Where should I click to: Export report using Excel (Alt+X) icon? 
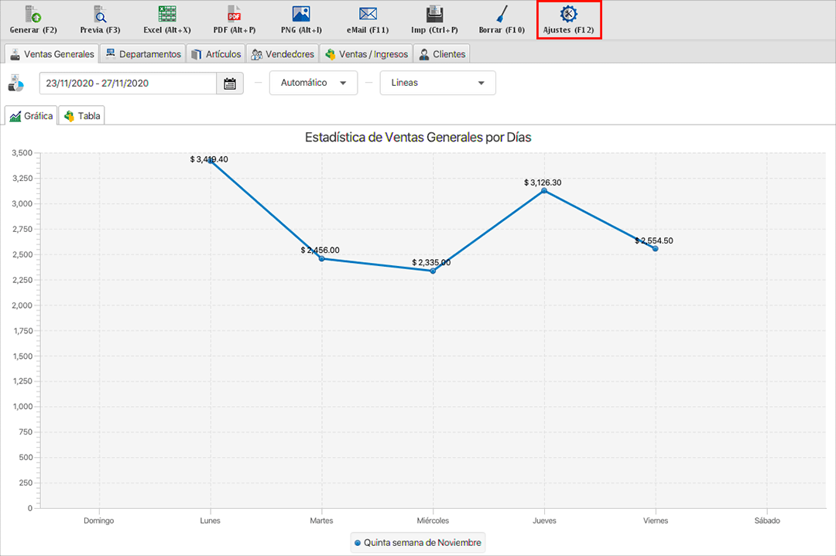167,19
